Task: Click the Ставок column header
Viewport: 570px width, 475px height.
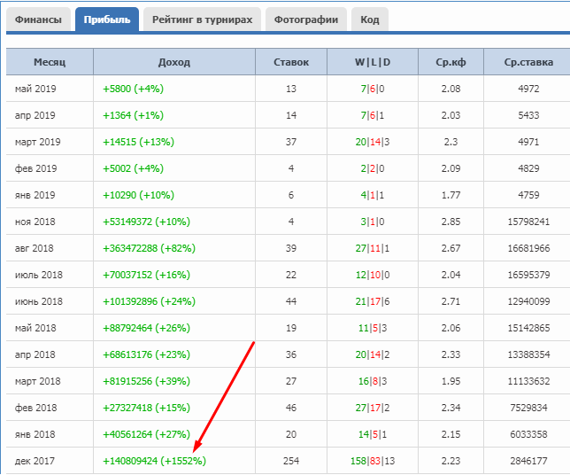Action: (x=291, y=62)
